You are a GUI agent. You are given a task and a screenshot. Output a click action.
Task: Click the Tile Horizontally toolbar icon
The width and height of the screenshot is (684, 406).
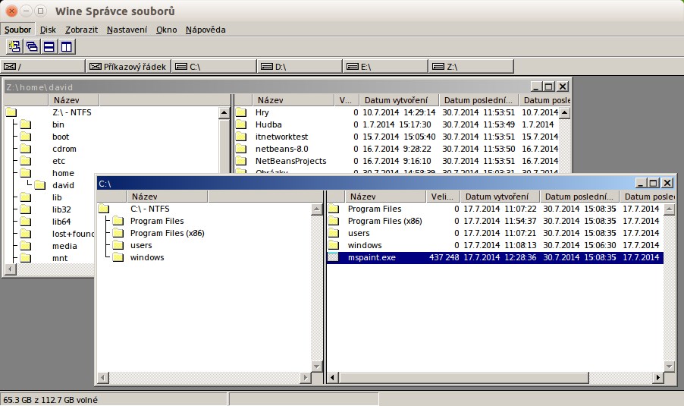pyautogui.click(x=49, y=47)
